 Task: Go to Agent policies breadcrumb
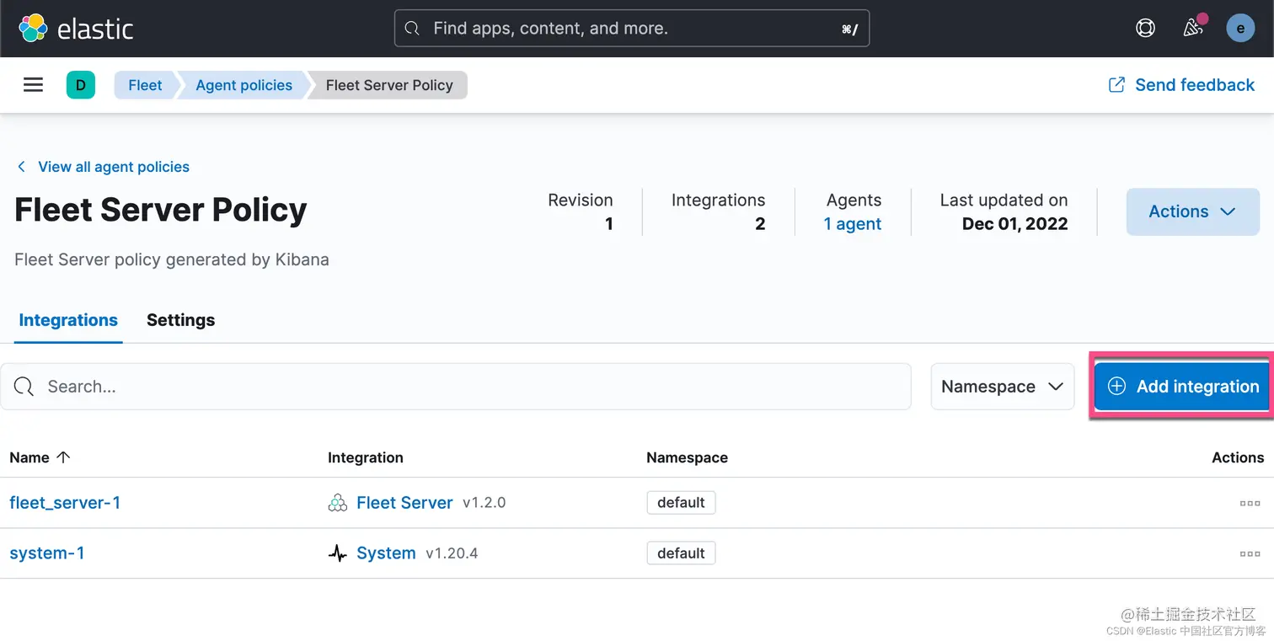(244, 85)
